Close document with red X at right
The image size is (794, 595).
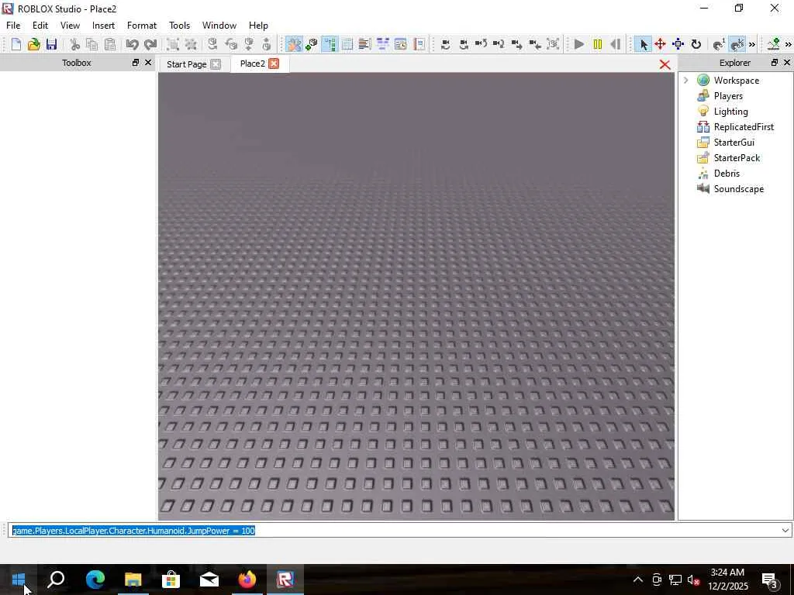coord(665,65)
